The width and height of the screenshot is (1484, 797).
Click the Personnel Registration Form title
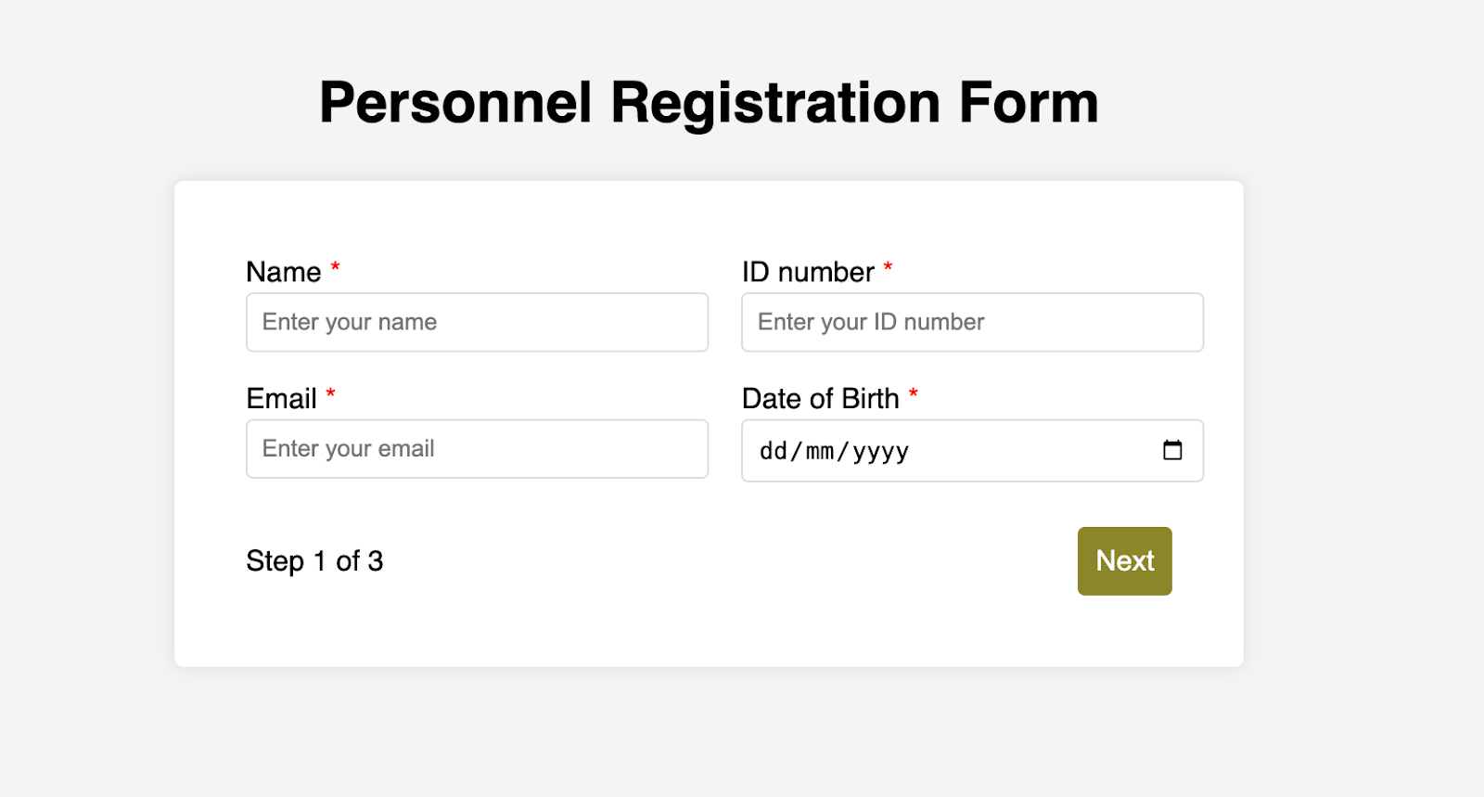(x=709, y=102)
